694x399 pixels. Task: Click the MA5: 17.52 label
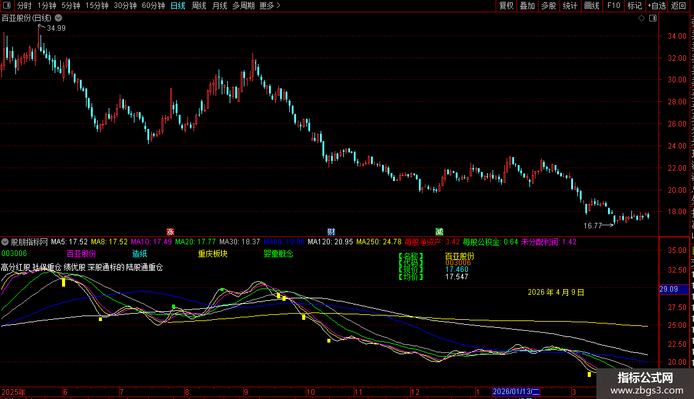pos(69,242)
